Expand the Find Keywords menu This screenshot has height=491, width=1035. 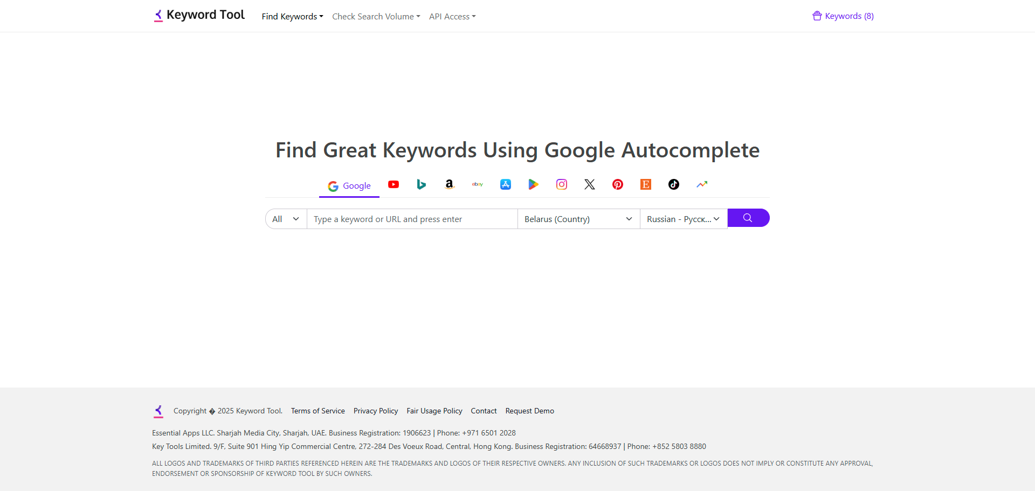(292, 16)
